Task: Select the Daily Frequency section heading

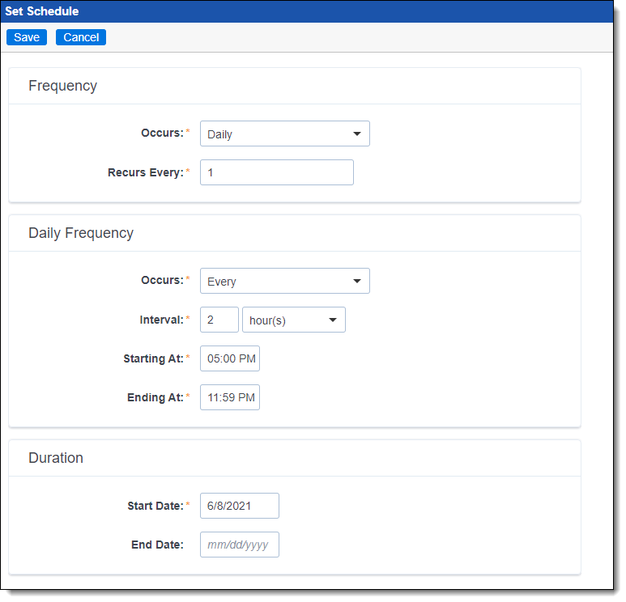Action: (81, 233)
